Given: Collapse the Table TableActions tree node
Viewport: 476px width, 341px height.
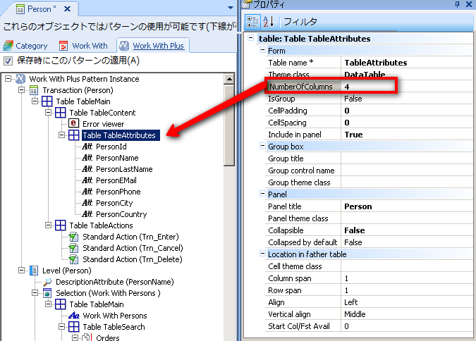Looking at the screenshot, I should tap(49, 225).
